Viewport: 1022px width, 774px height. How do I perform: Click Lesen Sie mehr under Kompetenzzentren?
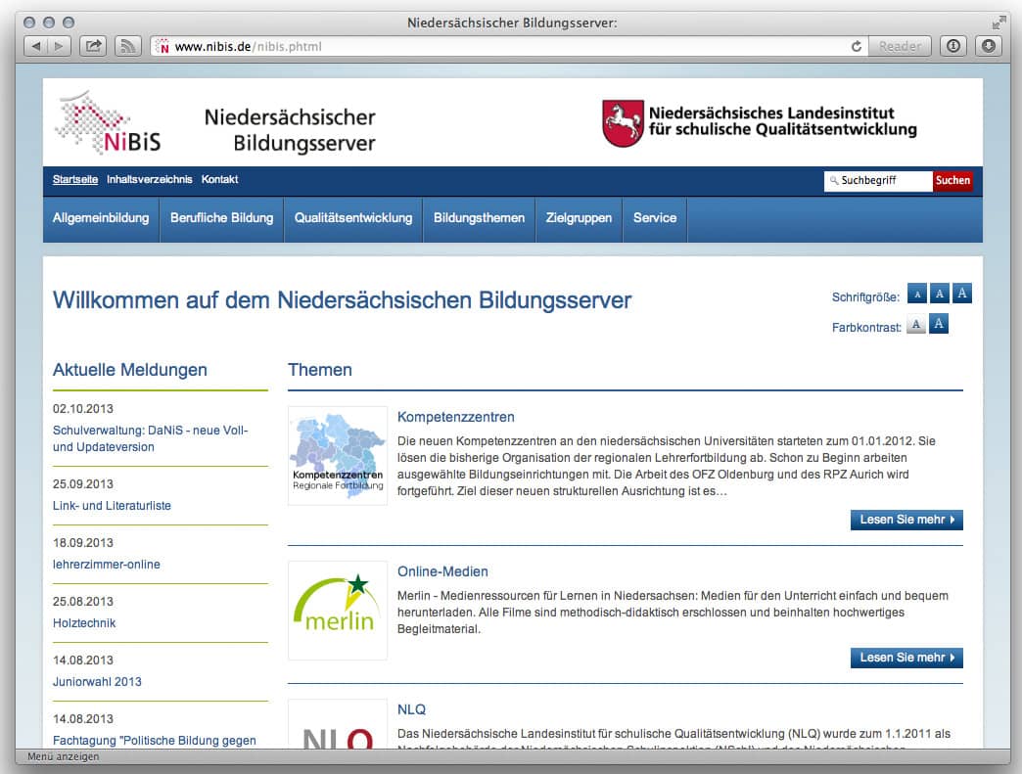[x=906, y=520]
